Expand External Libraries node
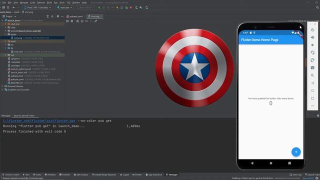 click(x=2, y=86)
